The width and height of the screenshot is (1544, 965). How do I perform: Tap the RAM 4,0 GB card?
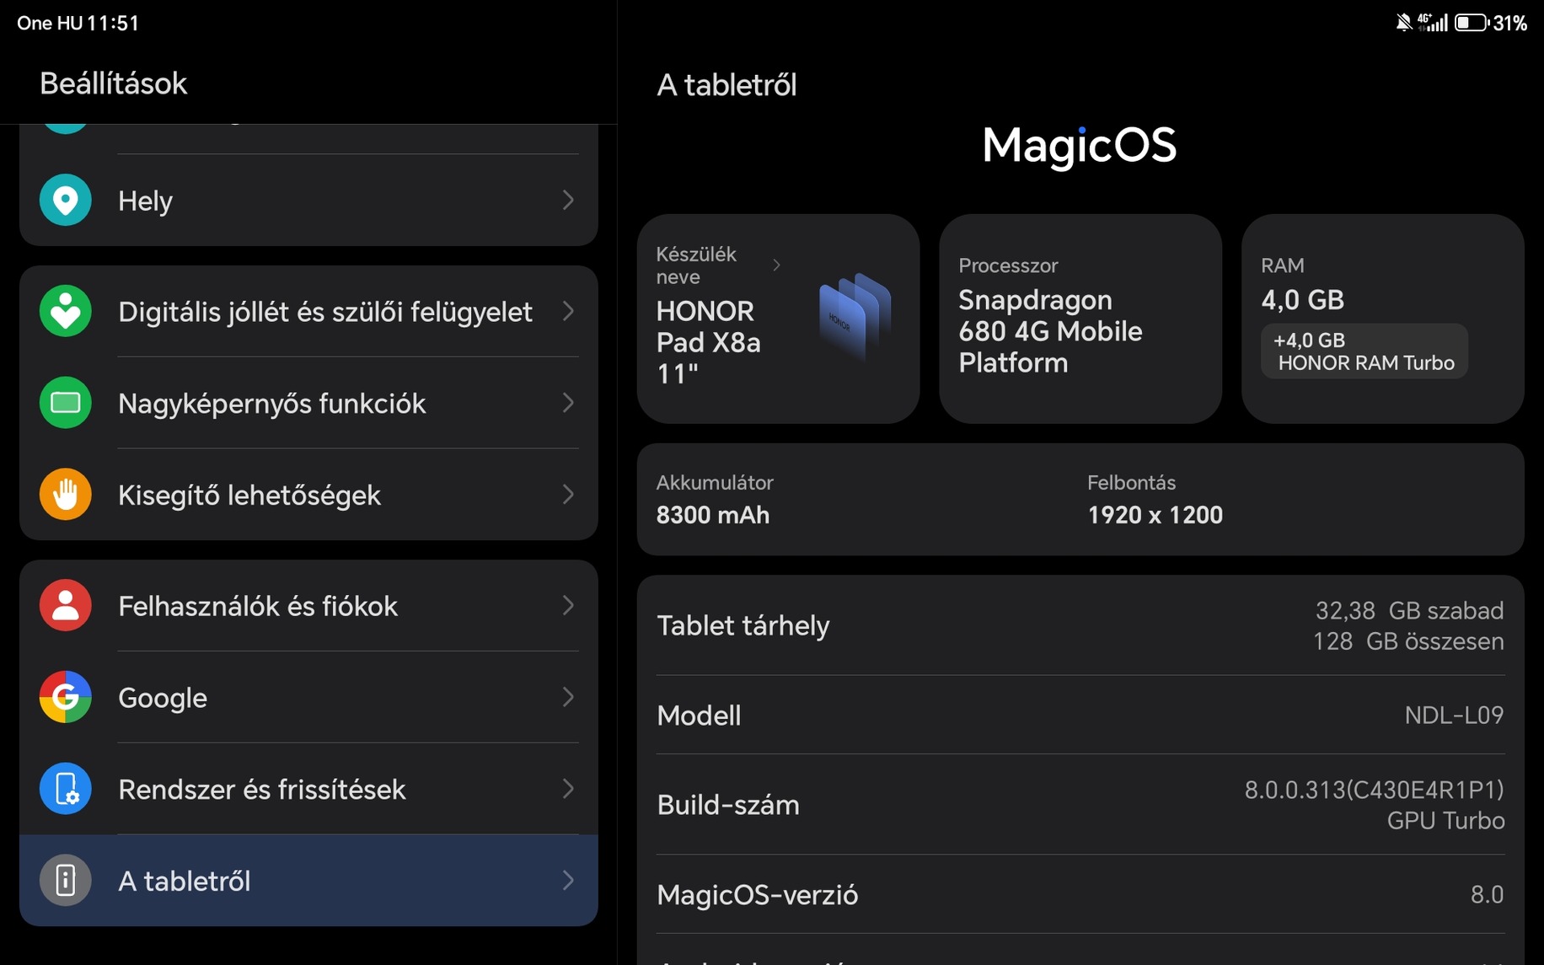(x=1383, y=319)
